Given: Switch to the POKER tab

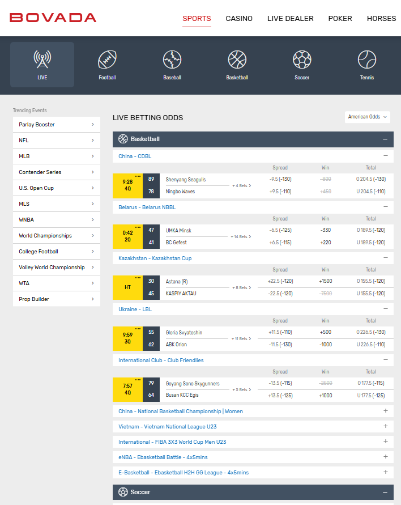Looking at the screenshot, I should pyautogui.click(x=340, y=19).
